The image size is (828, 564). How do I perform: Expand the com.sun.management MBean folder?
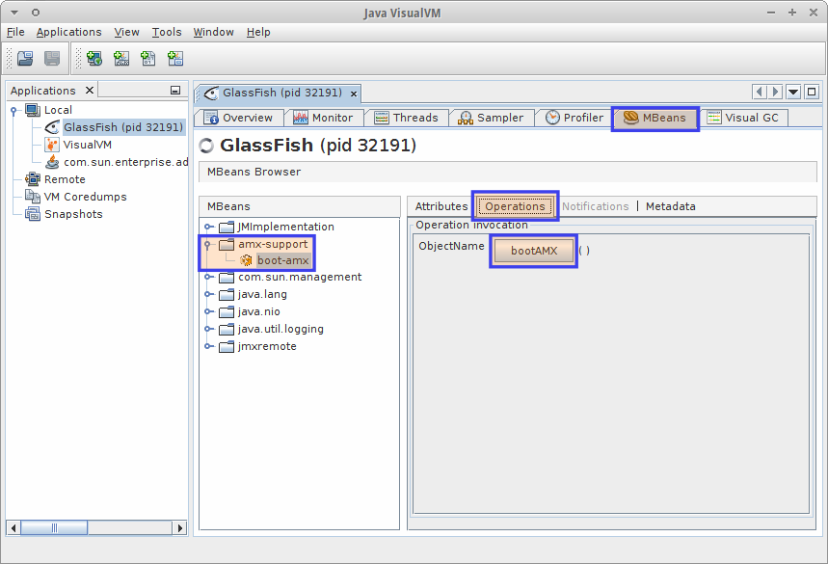coord(208,278)
